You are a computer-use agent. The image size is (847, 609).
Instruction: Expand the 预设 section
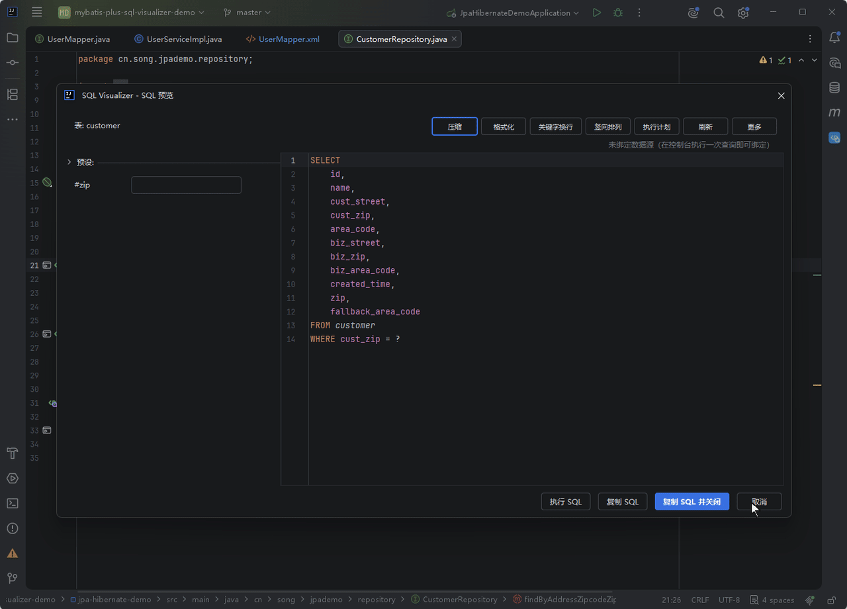tap(69, 162)
